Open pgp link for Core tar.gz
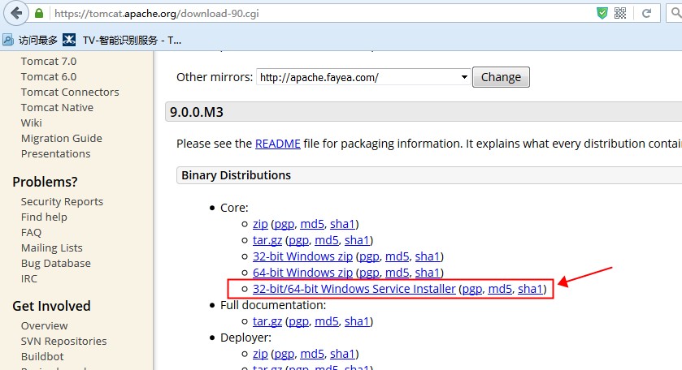Viewport: 682px width, 370px height. coord(299,240)
